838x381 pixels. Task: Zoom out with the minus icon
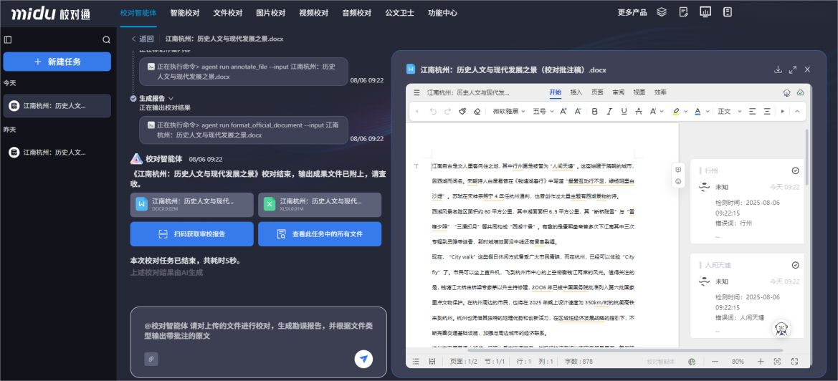(x=715, y=362)
